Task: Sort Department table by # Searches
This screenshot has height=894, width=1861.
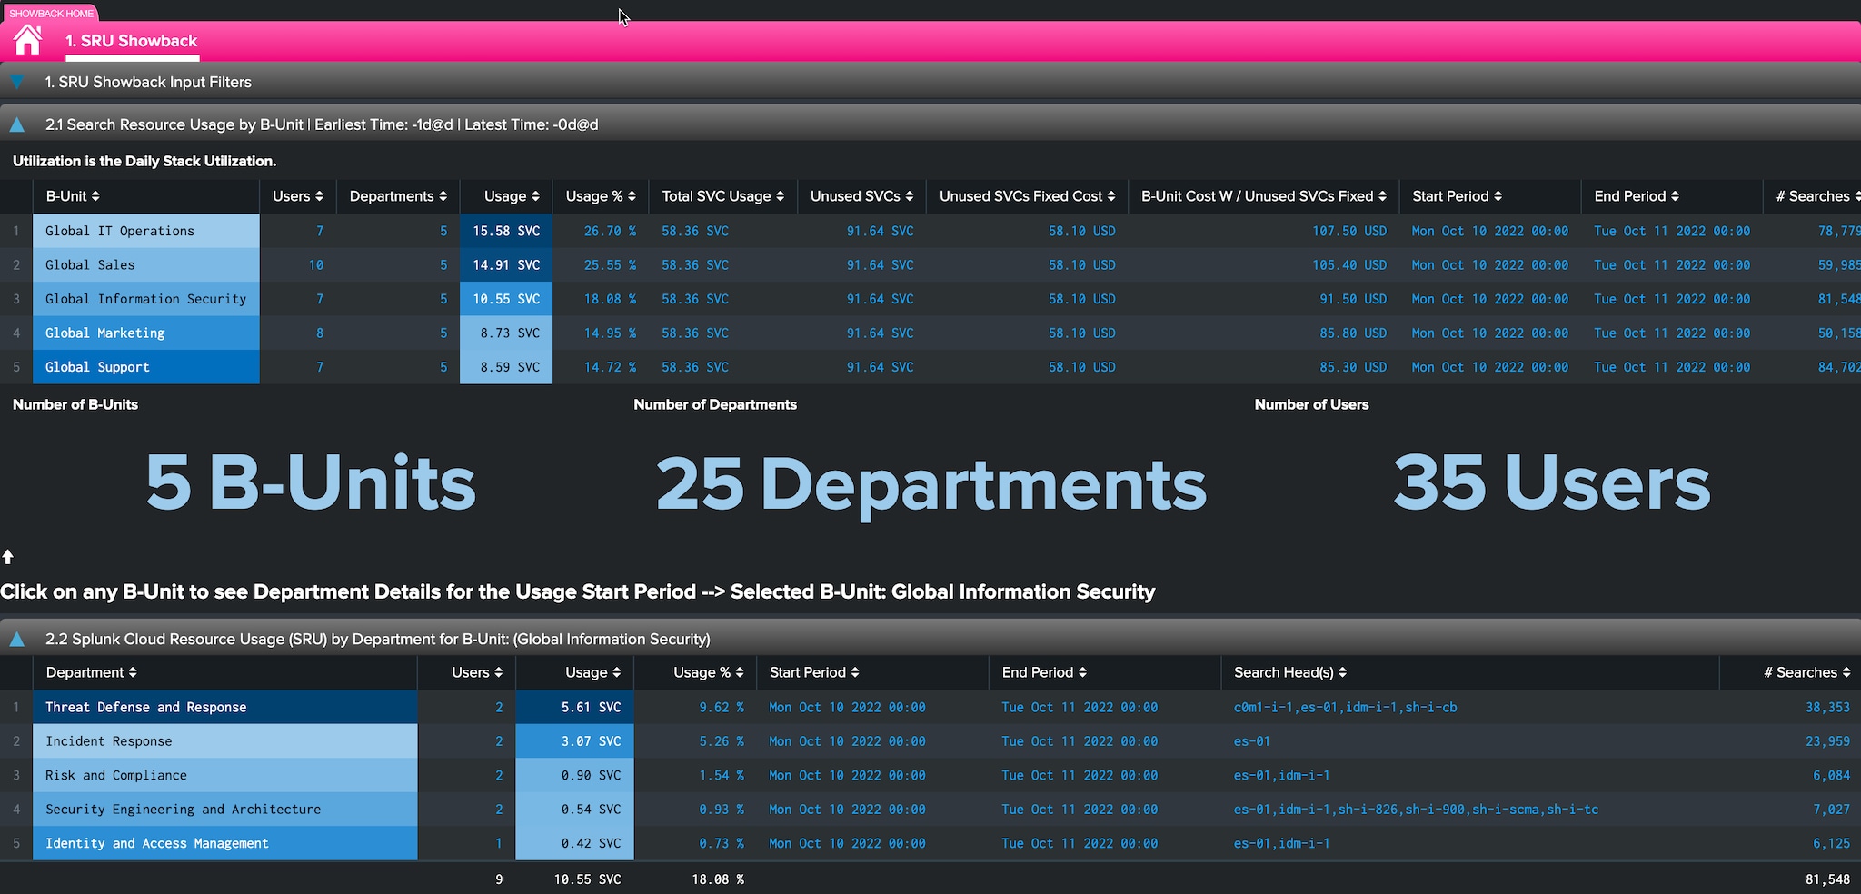Action: (x=1807, y=672)
